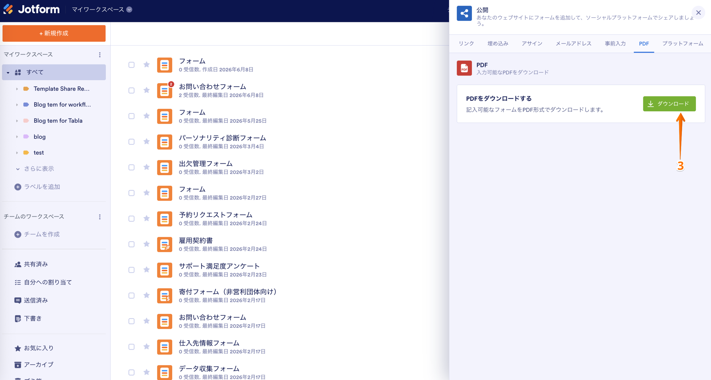The image size is (711, 380).
Task: Click チームを作成 to create a team
Action: pos(37,234)
